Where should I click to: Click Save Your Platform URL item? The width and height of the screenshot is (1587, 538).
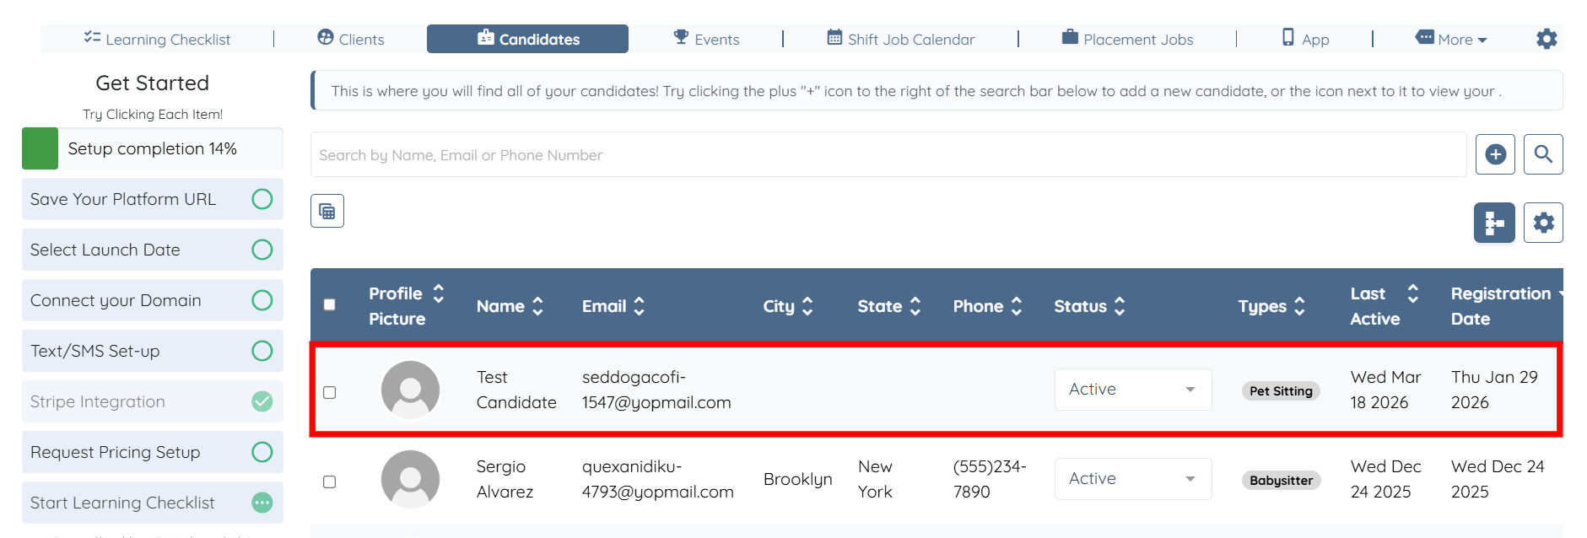(152, 199)
